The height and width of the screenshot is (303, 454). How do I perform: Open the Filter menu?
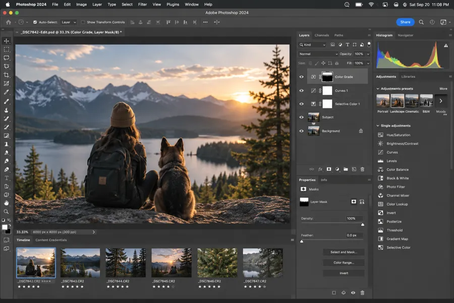(142, 5)
